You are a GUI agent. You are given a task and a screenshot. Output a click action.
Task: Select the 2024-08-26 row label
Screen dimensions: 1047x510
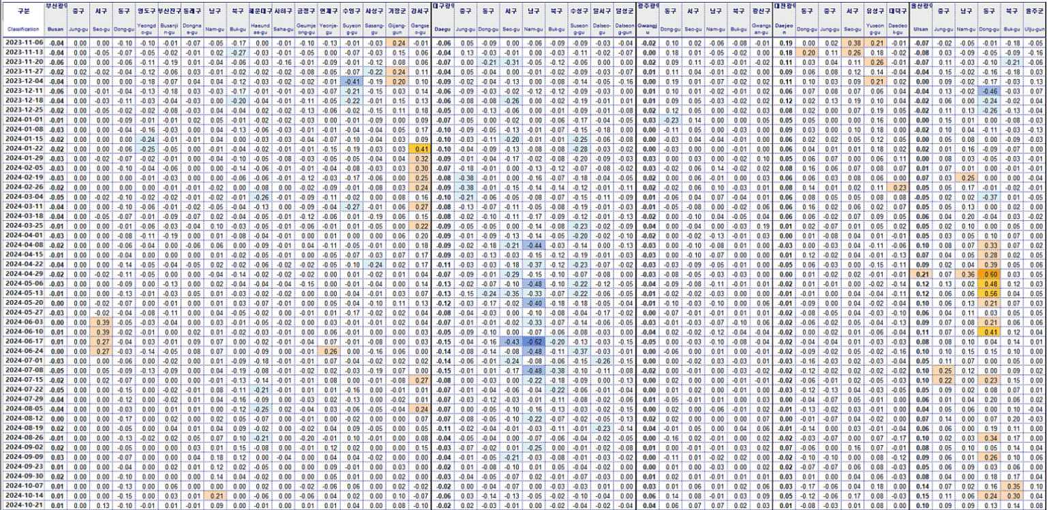point(22,438)
